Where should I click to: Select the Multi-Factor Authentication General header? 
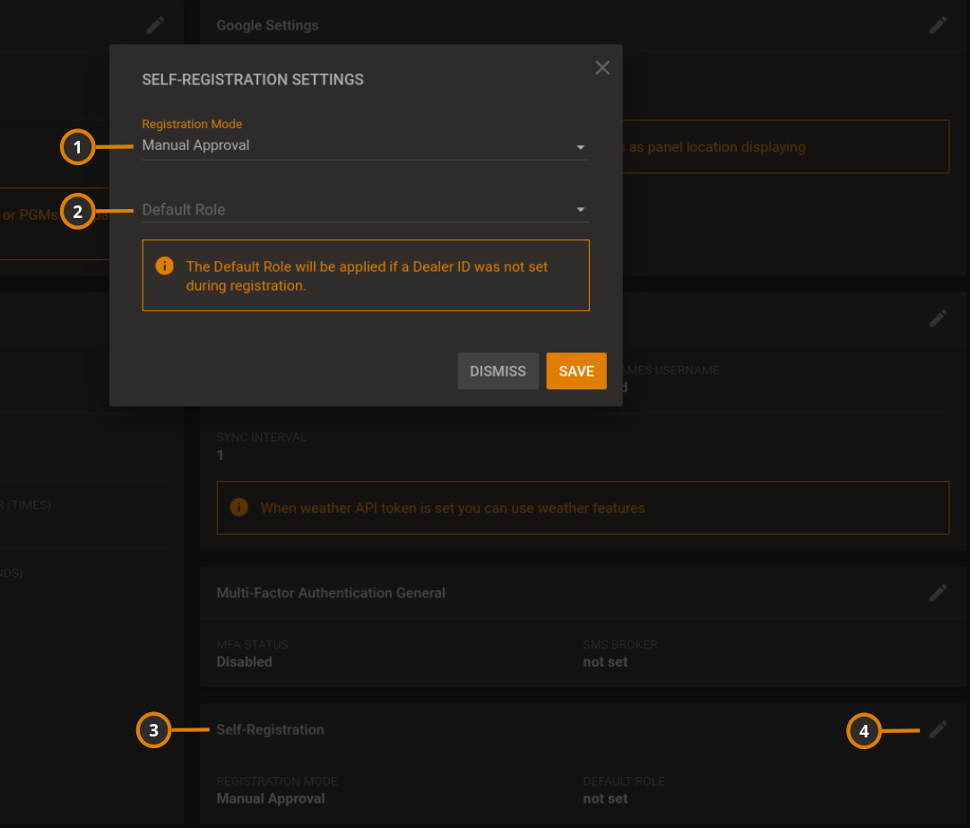click(x=330, y=592)
